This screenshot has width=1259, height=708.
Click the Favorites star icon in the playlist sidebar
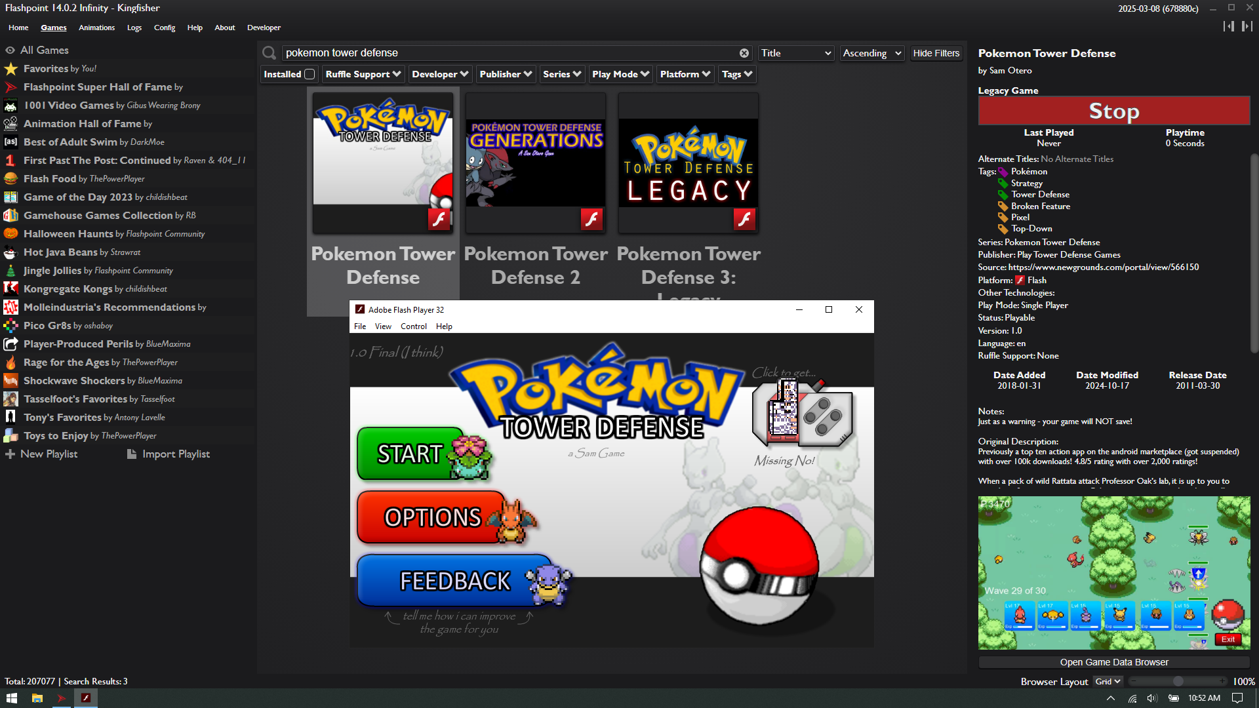coord(11,69)
